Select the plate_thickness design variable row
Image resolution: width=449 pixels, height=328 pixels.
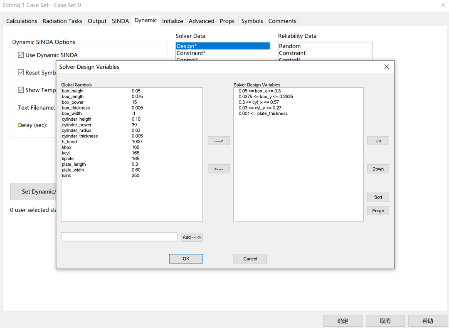point(299,114)
